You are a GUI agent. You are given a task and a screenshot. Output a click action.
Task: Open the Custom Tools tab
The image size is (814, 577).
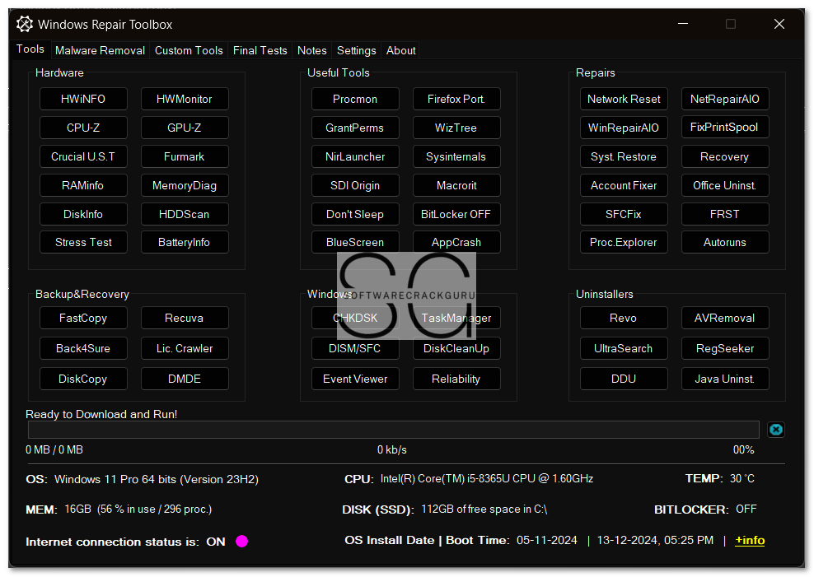[189, 50]
